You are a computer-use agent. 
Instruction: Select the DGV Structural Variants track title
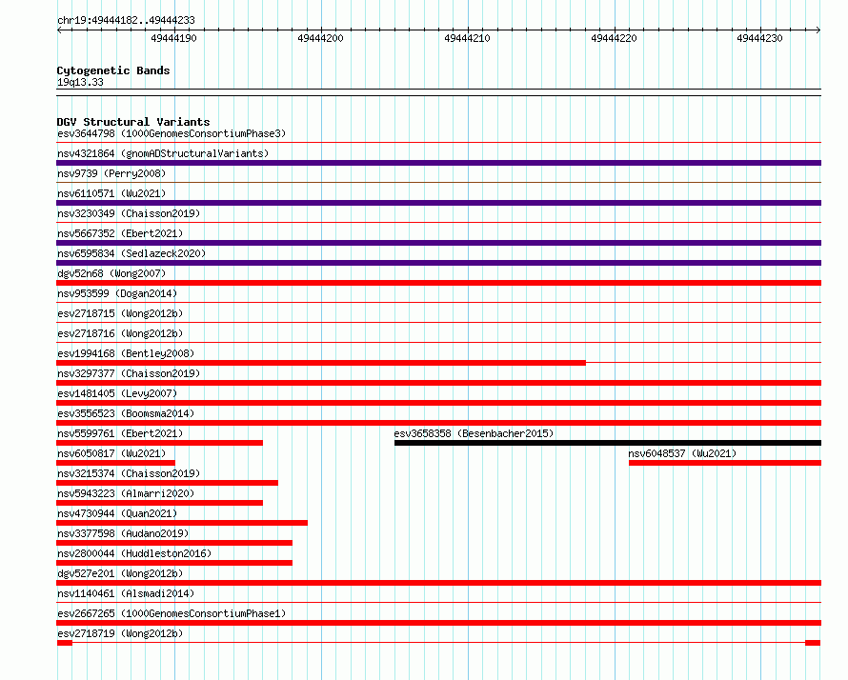pos(133,122)
